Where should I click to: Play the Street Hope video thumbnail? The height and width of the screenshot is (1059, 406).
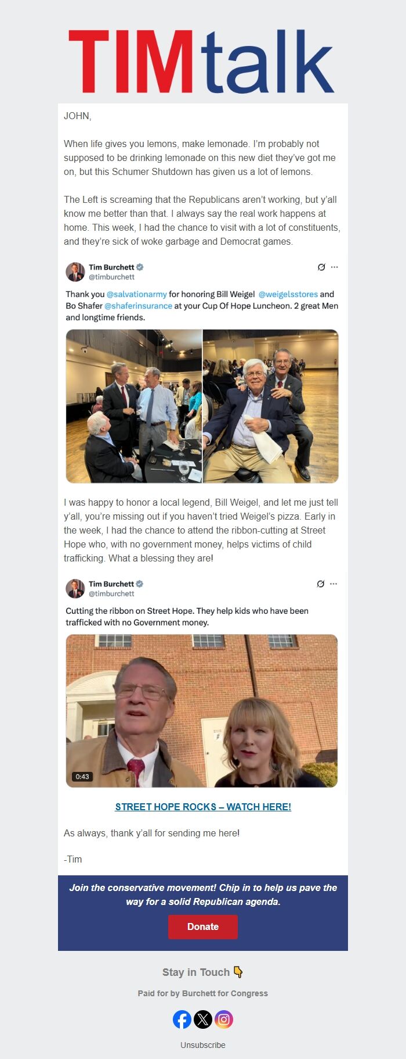pos(202,711)
